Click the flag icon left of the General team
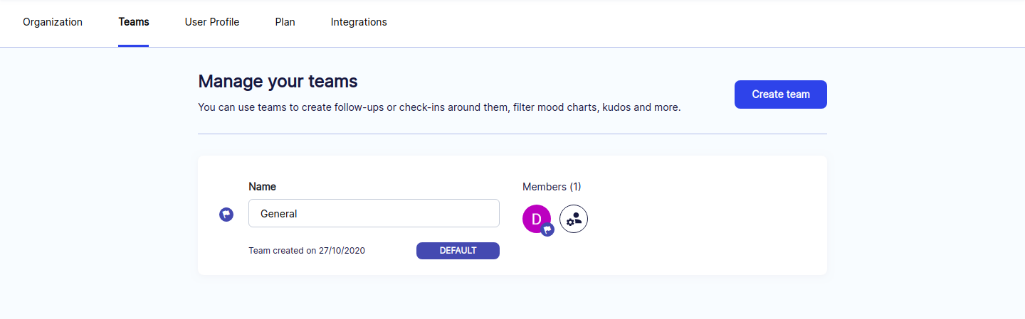 coord(226,214)
